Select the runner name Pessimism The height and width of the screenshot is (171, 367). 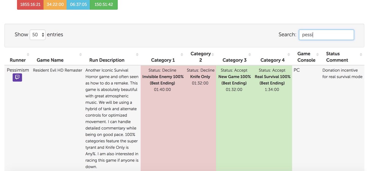tap(18, 70)
